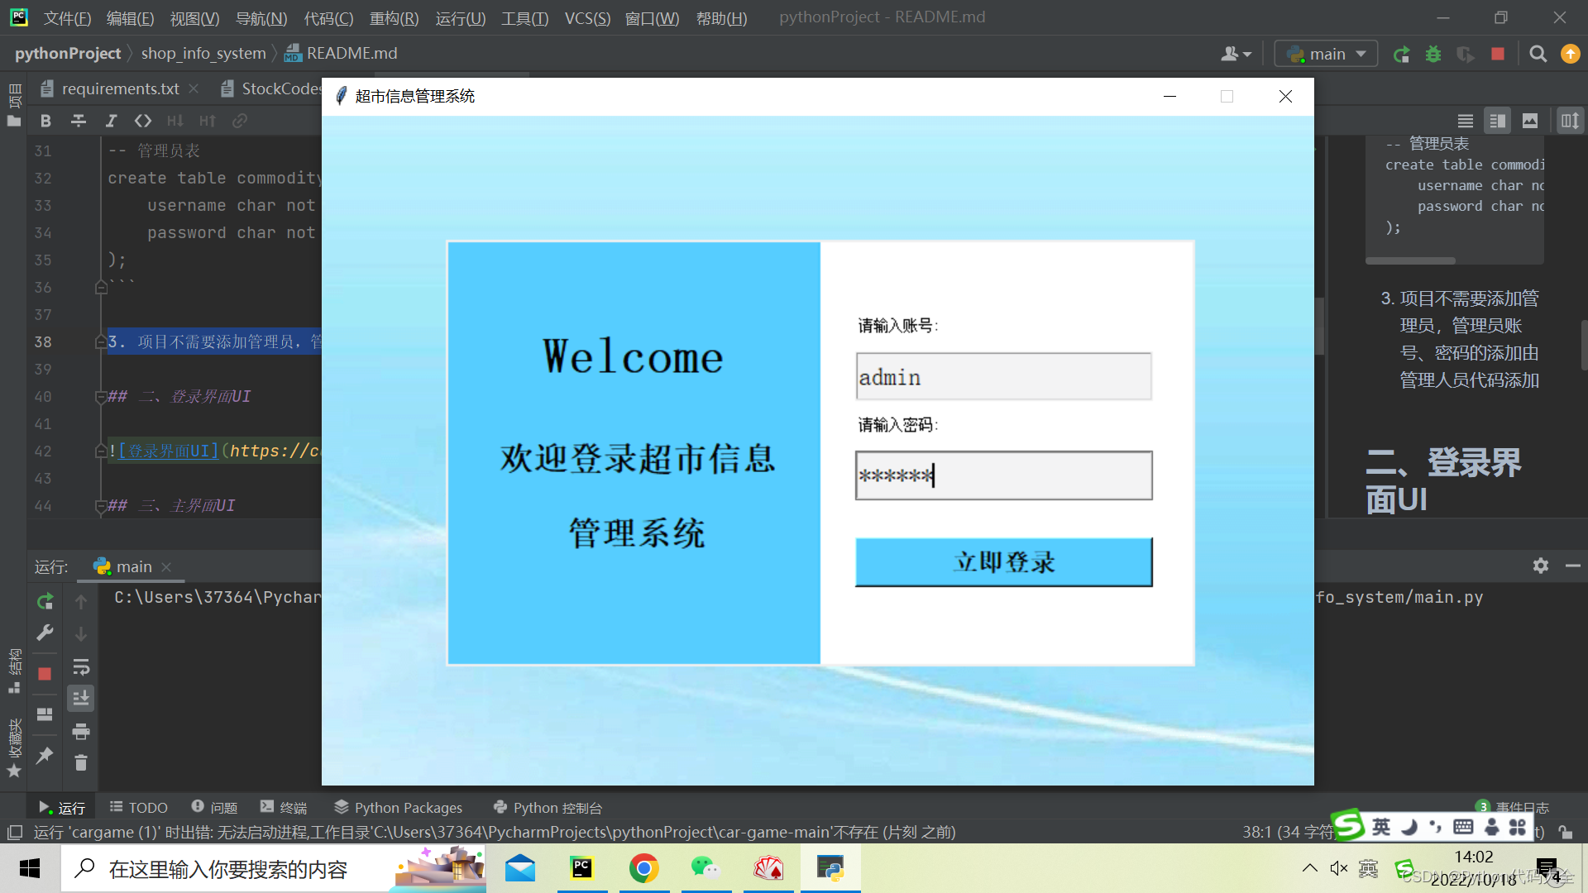Click the password input field
The image size is (1588, 893).
point(1003,475)
